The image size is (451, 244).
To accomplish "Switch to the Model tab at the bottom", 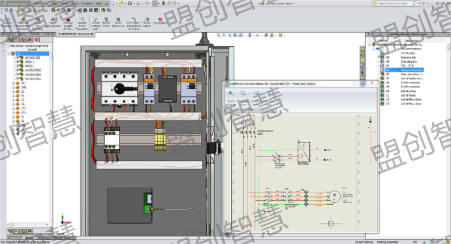I will click(x=29, y=238).
